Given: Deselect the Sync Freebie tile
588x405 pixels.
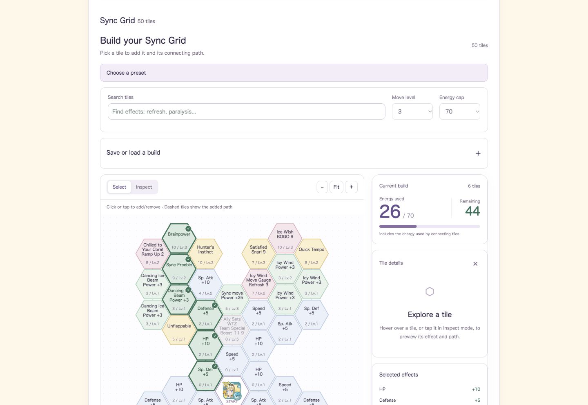Looking at the screenshot, I should click(179, 269).
